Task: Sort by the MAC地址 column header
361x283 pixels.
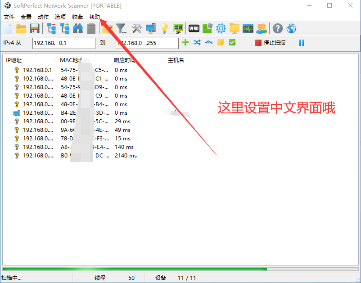Action: pos(84,60)
